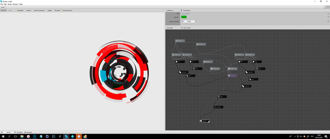Click the Play button

tap(19, 132)
